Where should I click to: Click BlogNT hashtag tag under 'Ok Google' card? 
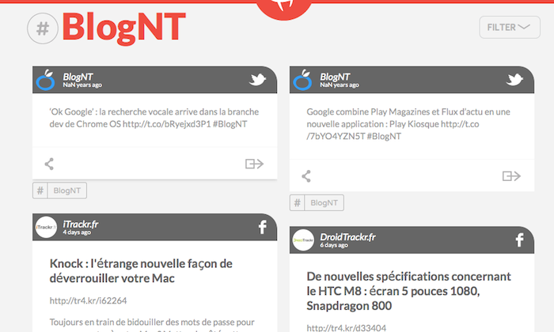click(59, 191)
